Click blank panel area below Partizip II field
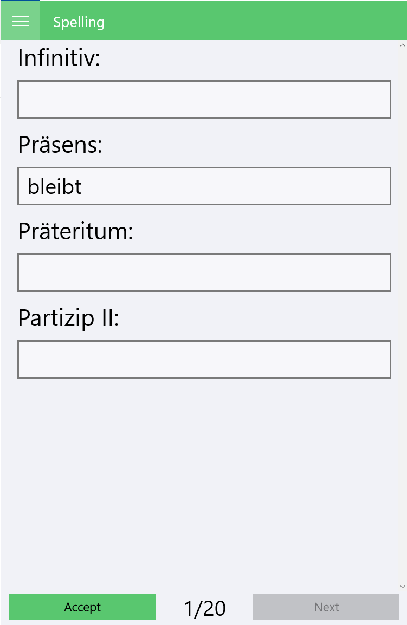The height and width of the screenshot is (625, 407). tap(204, 477)
